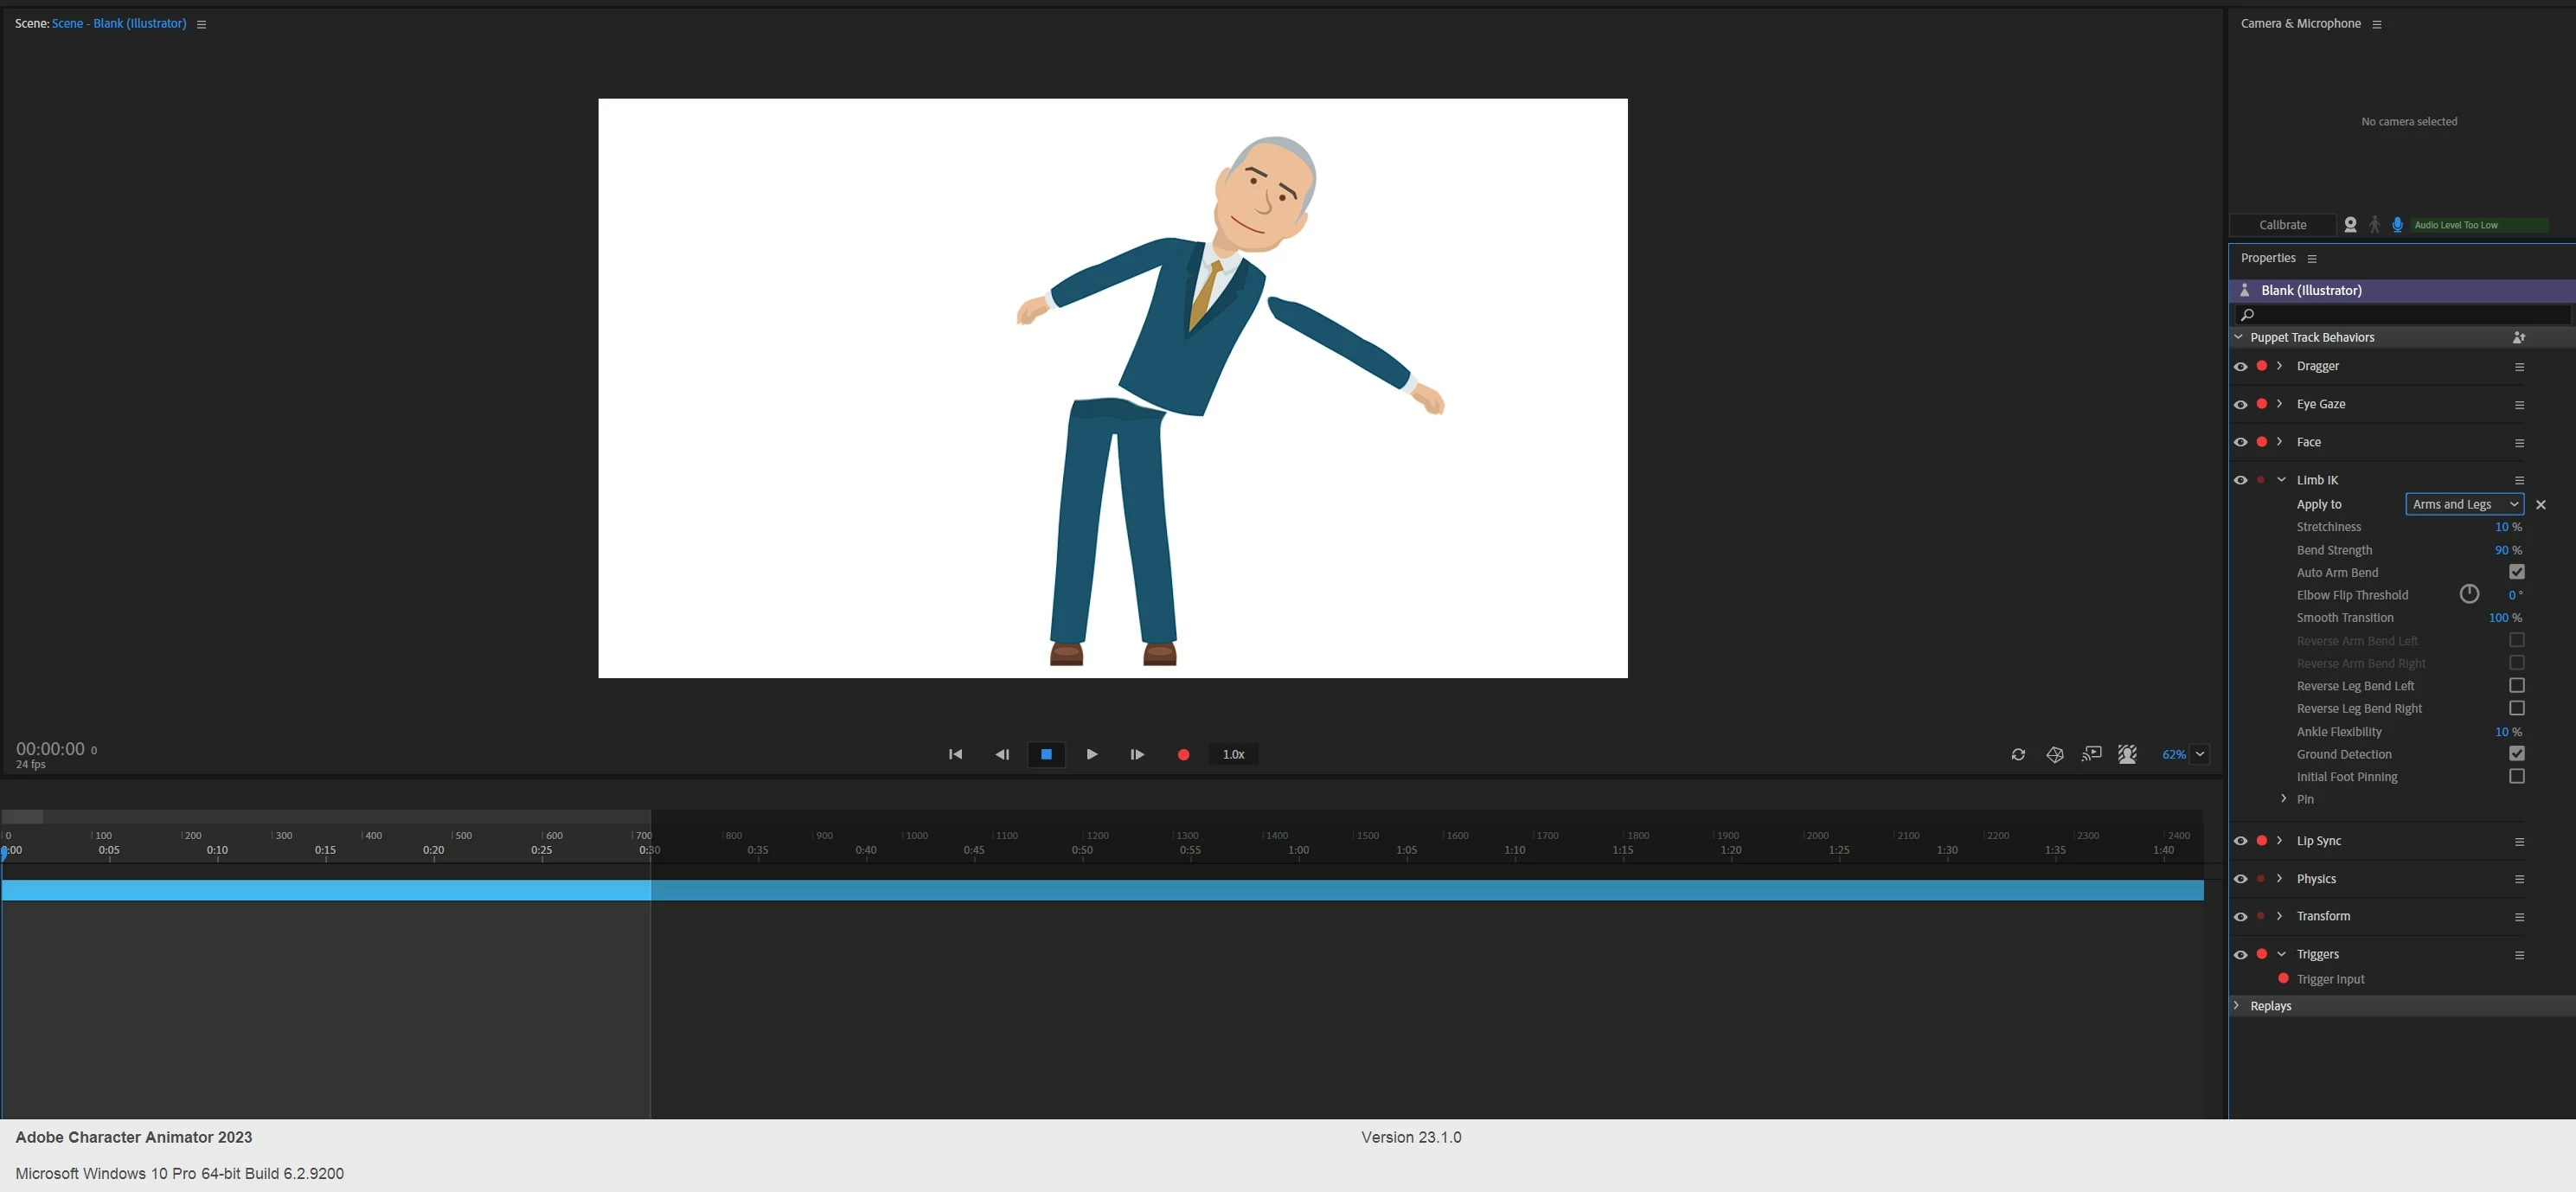Open the Scene panel hamburger menu
The image size is (2576, 1192).
(x=201, y=25)
